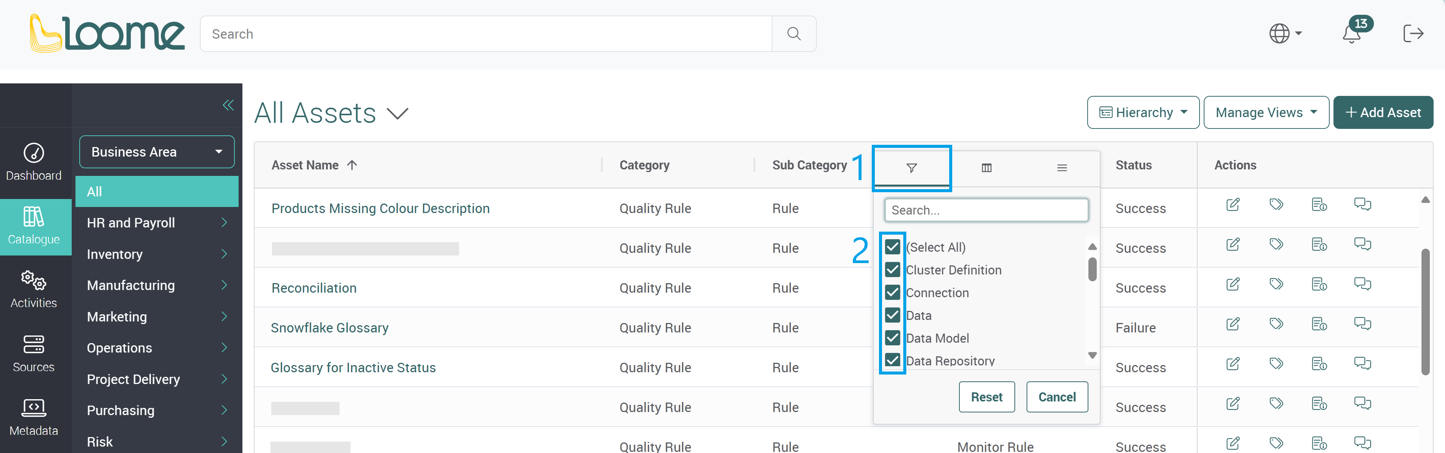Open the Activities section
The height and width of the screenshot is (453, 1445).
[x=34, y=290]
